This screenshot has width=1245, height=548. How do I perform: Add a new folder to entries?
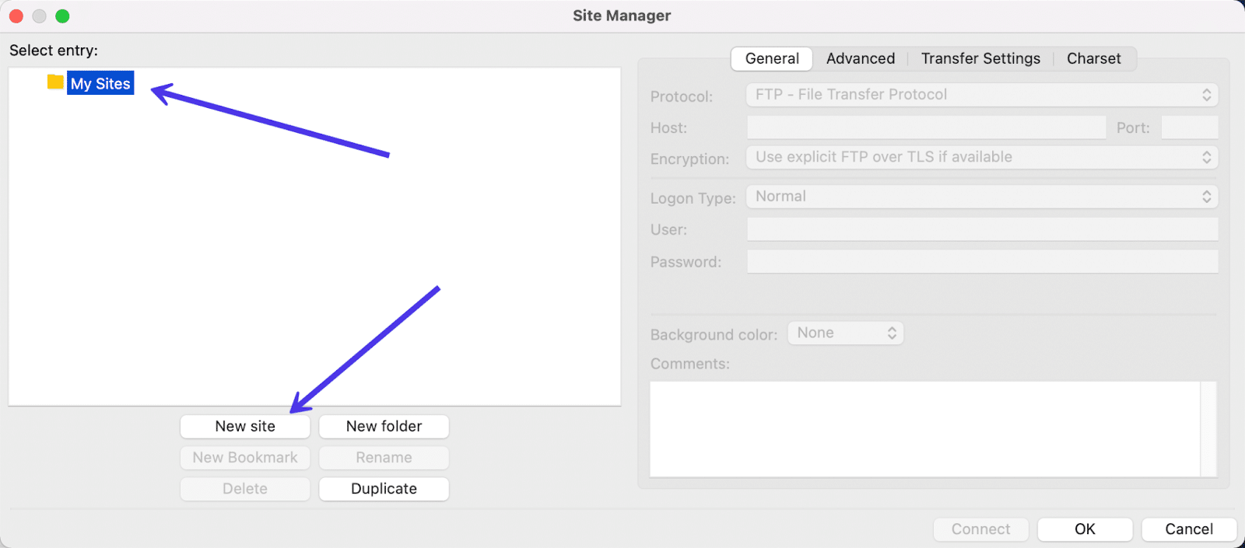pos(384,426)
